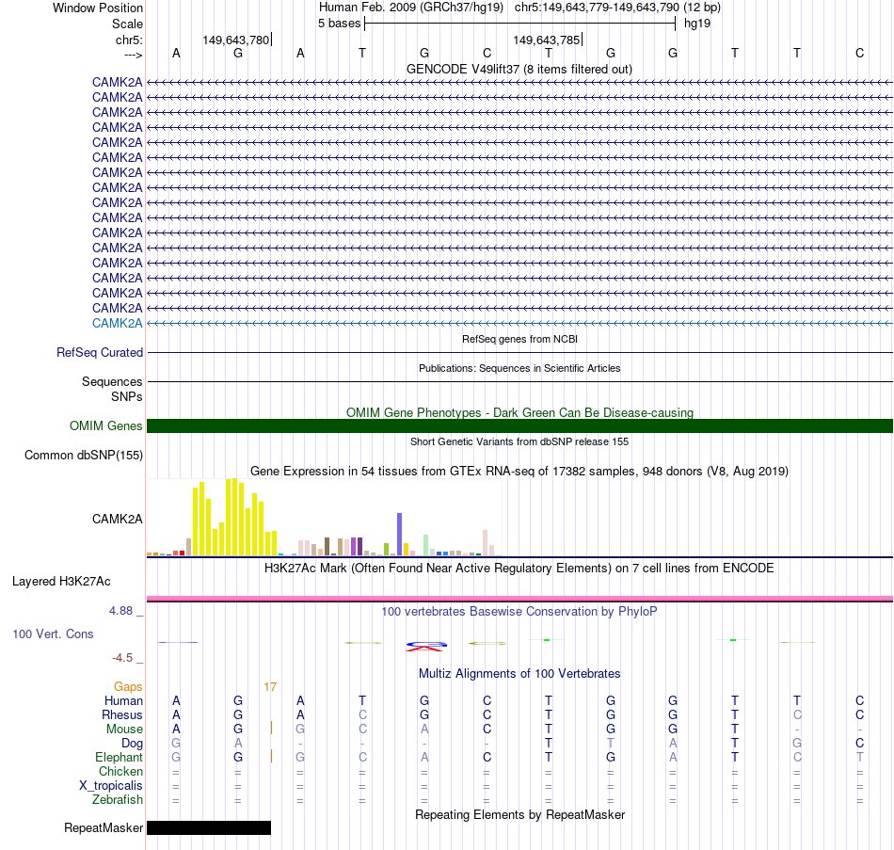Screen dimensions: 894x850
Task: Click the CAMK2A label beside GTEx bar chart
Action: click(118, 519)
